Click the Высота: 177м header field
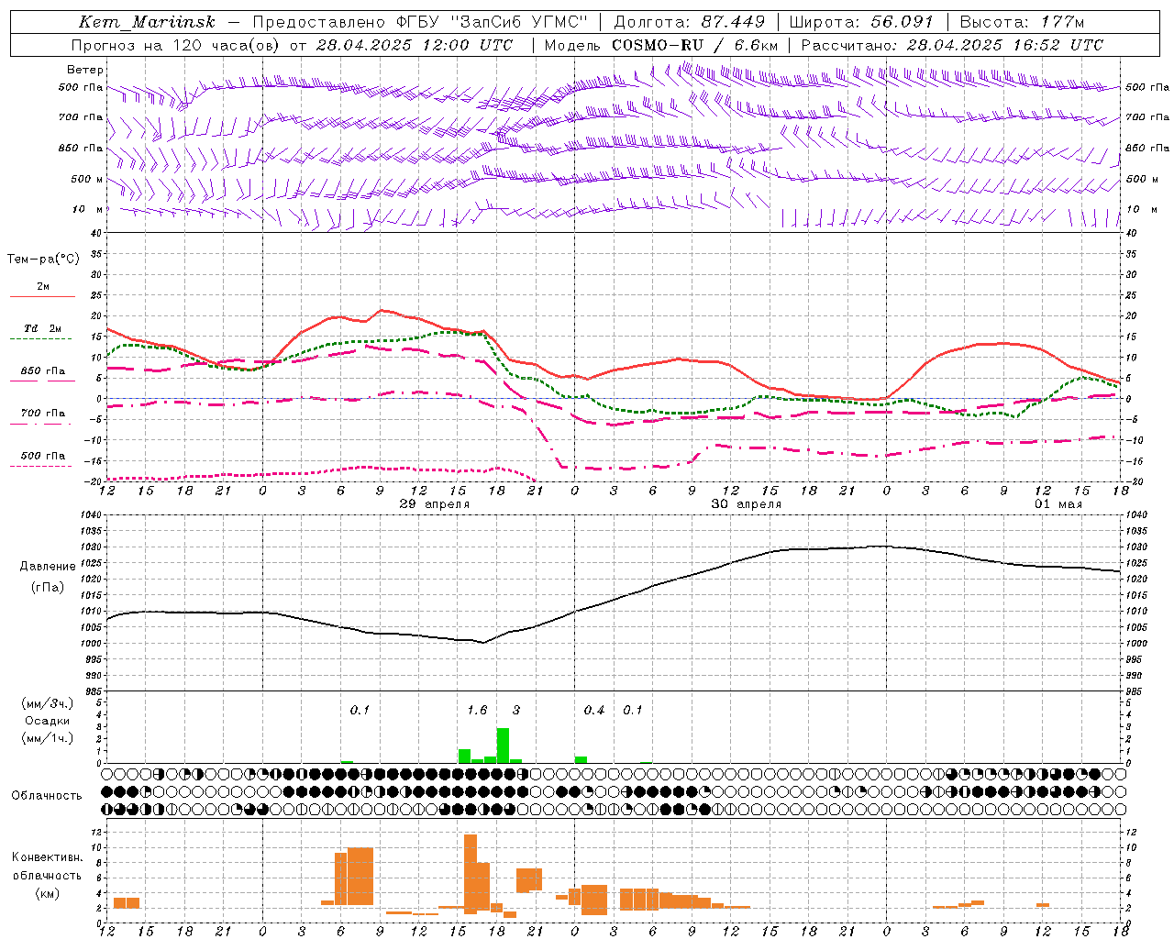Viewport: 1174px width, 939px height. coord(1023,22)
